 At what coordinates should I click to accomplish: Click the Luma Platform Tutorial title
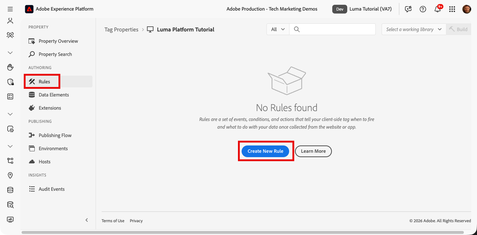click(186, 30)
